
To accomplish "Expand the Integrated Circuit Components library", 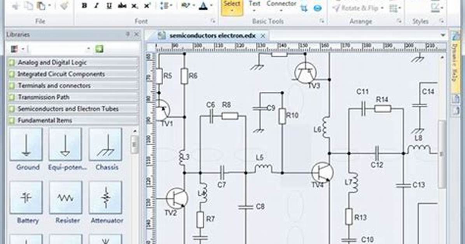I will (73, 74).
